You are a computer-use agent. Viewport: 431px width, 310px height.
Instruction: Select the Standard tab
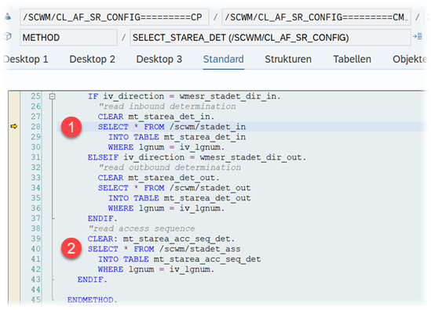[x=224, y=59]
